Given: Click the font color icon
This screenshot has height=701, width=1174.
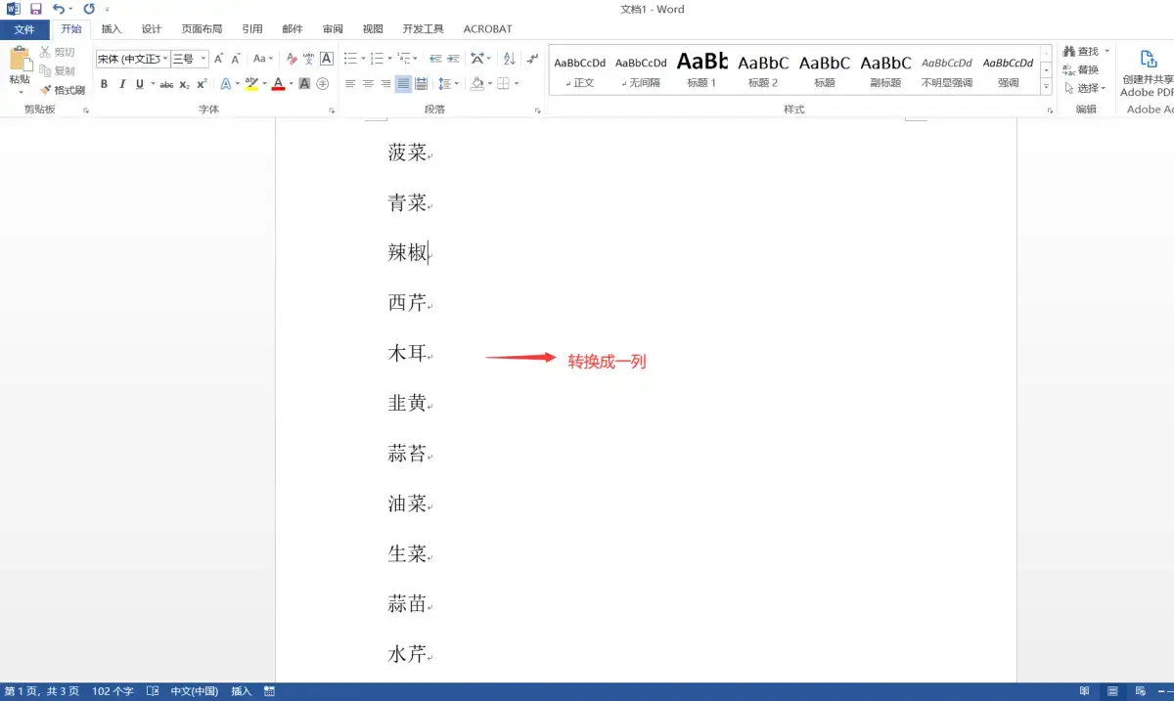Looking at the screenshot, I should [x=278, y=83].
